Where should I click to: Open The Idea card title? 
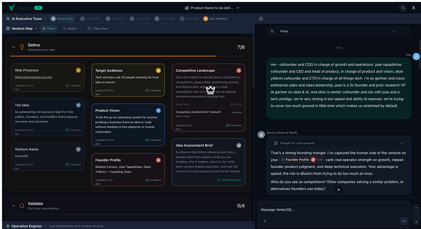point(22,105)
